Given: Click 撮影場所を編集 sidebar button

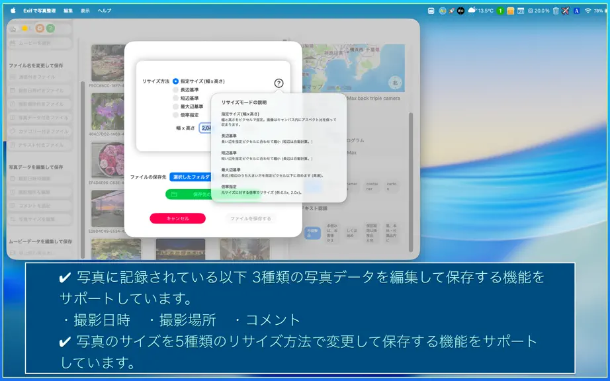Looking at the screenshot, I should coord(40,192).
